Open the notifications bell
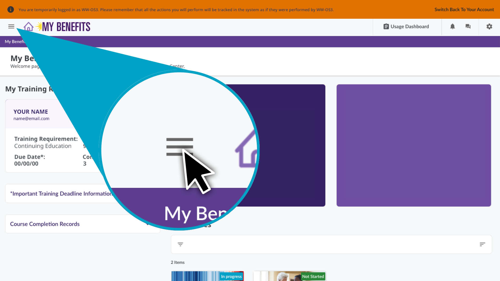Viewport: 500px width, 281px height. [x=453, y=27]
